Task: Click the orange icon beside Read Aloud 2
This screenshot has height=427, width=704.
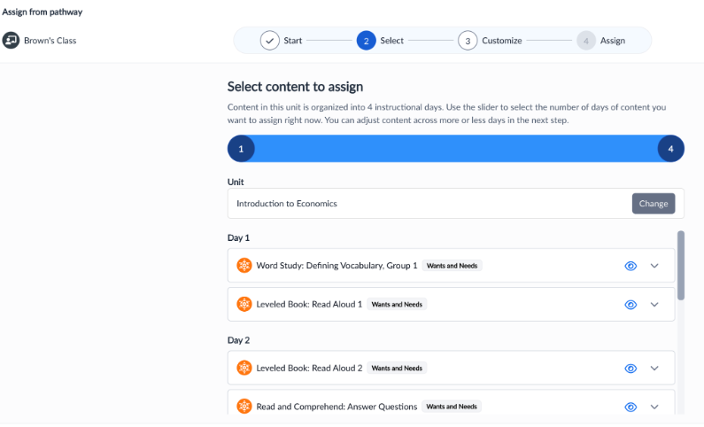Action: [244, 368]
